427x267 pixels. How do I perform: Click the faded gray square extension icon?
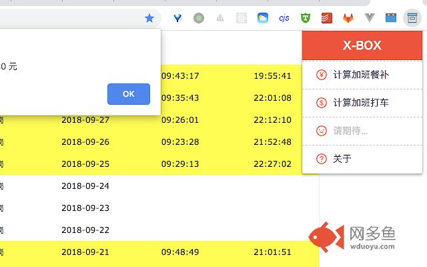click(x=242, y=18)
